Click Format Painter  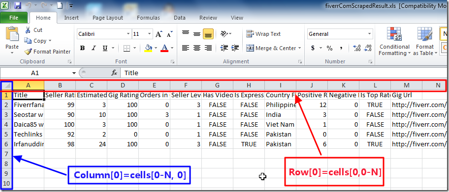click(47, 52)
